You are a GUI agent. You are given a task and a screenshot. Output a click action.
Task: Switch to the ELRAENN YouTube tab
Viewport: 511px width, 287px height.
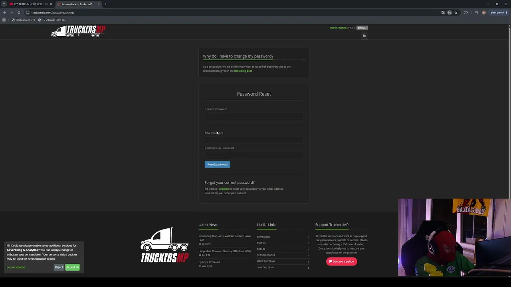click(29, 4)
